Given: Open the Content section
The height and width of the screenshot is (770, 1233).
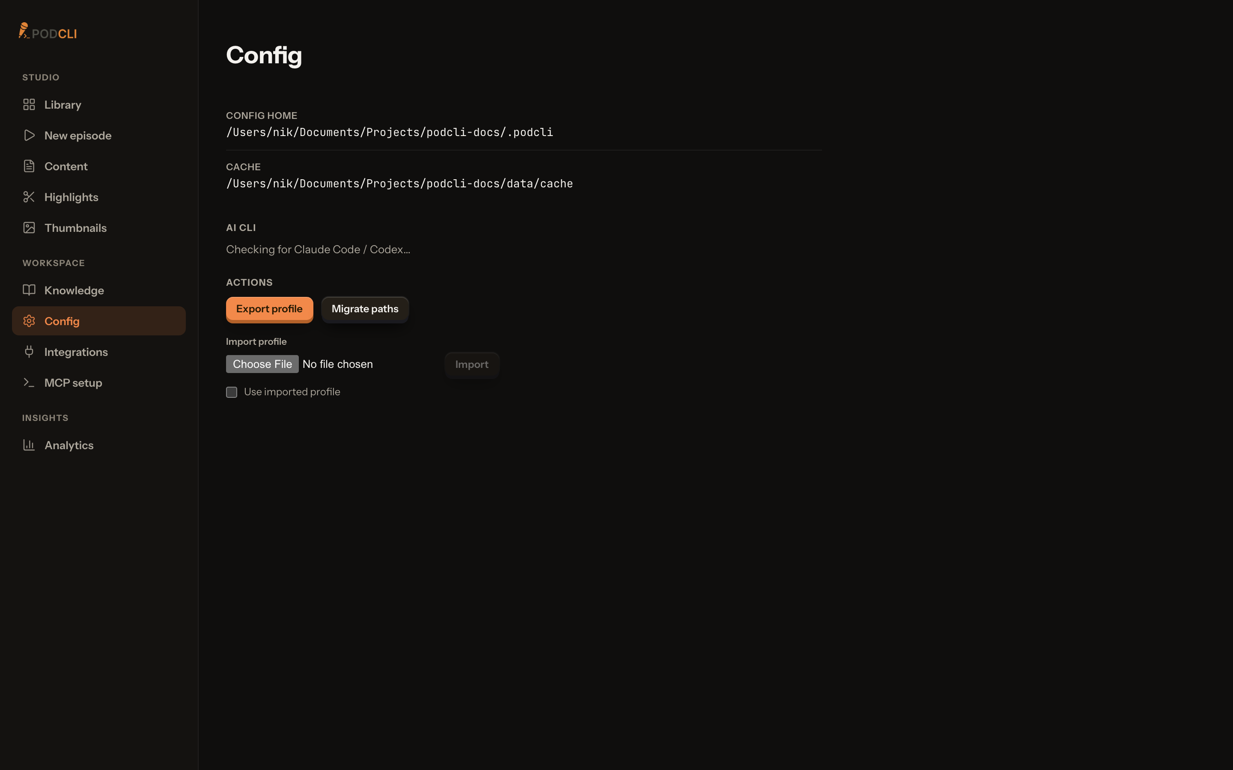Looking at the screenshot, I should tap(99, 166).
